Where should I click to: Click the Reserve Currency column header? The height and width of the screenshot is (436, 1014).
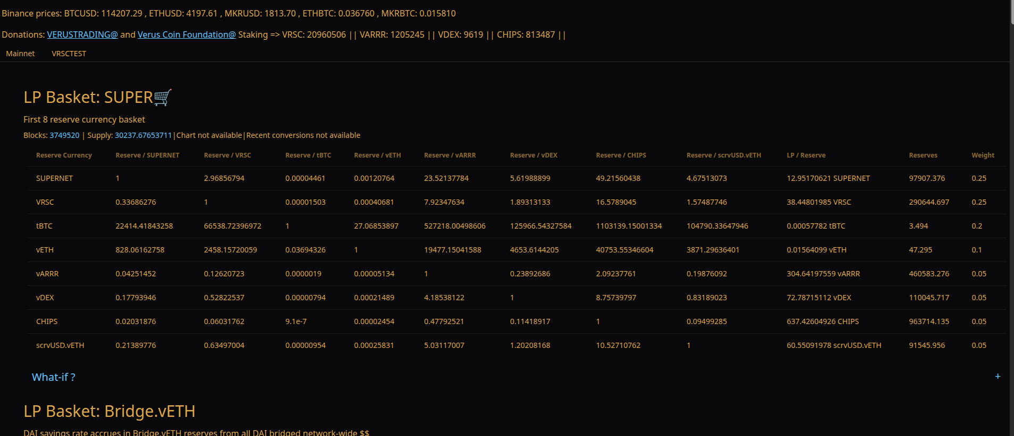(64, 155)
